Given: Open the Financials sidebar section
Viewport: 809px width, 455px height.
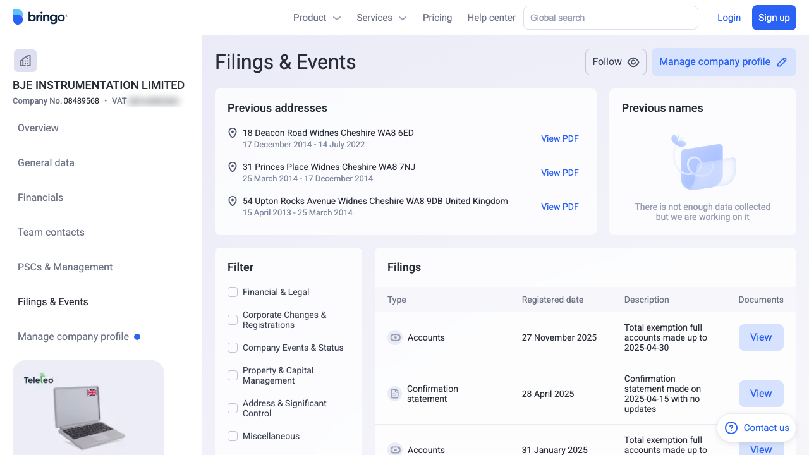Looking at the screenshot, I should coord(40,198).
